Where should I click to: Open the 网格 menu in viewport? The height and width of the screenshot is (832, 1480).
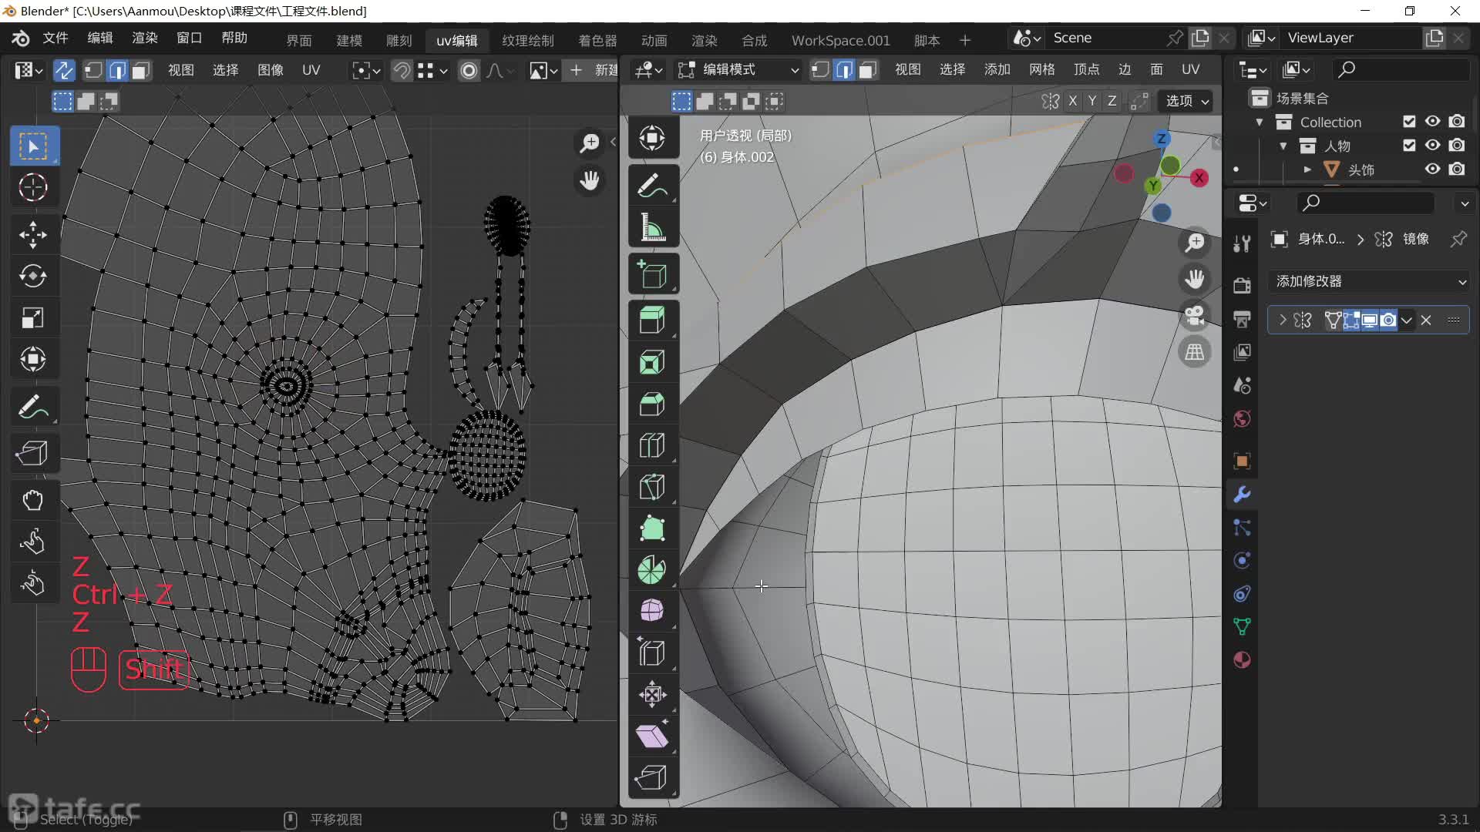coord(1042,69)
